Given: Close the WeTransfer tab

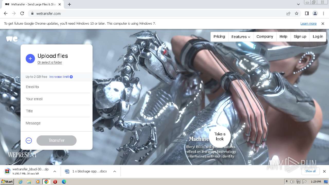Looking at the screenshot, I should (60, 4).
